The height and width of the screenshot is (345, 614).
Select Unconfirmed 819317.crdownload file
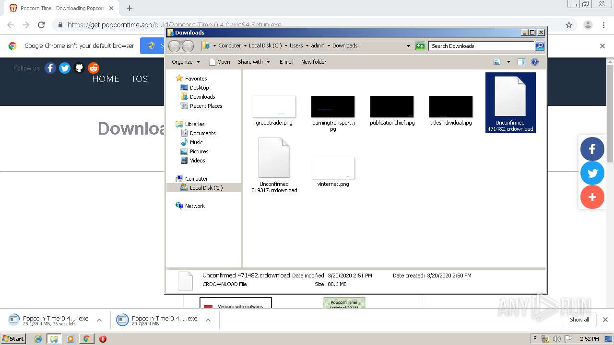coord(274,165)
